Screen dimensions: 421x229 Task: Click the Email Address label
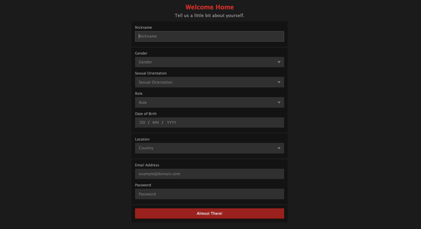[x=147, y=165]
